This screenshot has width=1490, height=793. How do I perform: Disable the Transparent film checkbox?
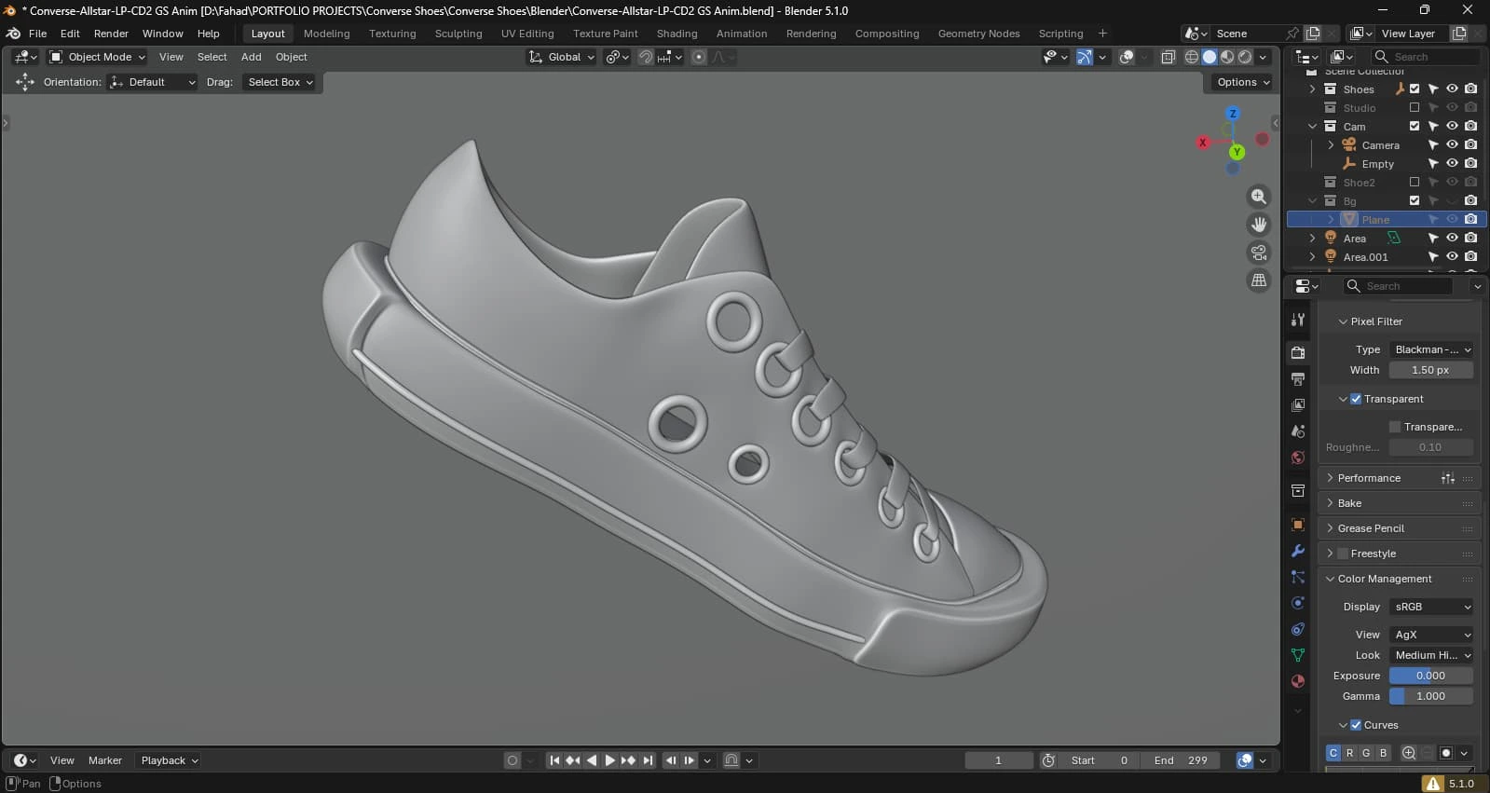[x=1356, y=399]
